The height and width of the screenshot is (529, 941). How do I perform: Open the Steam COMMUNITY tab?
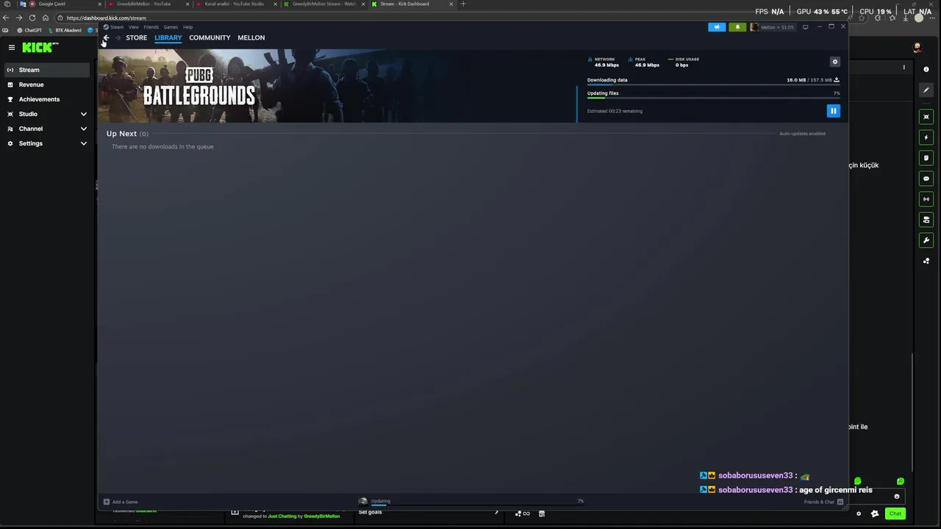(210, 37)
